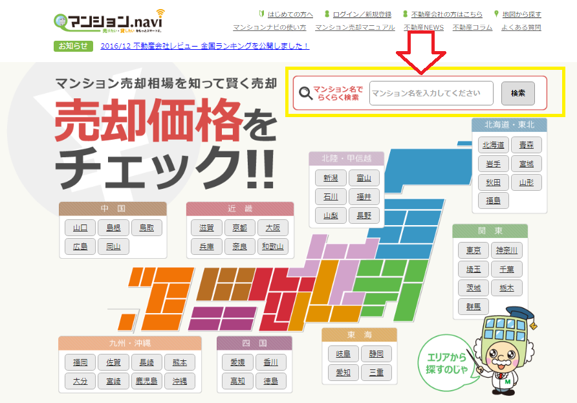This screenshot has height=403, width=577.
Task: Select 東京 in the 関東 region
Action: (x=473, y=250)
